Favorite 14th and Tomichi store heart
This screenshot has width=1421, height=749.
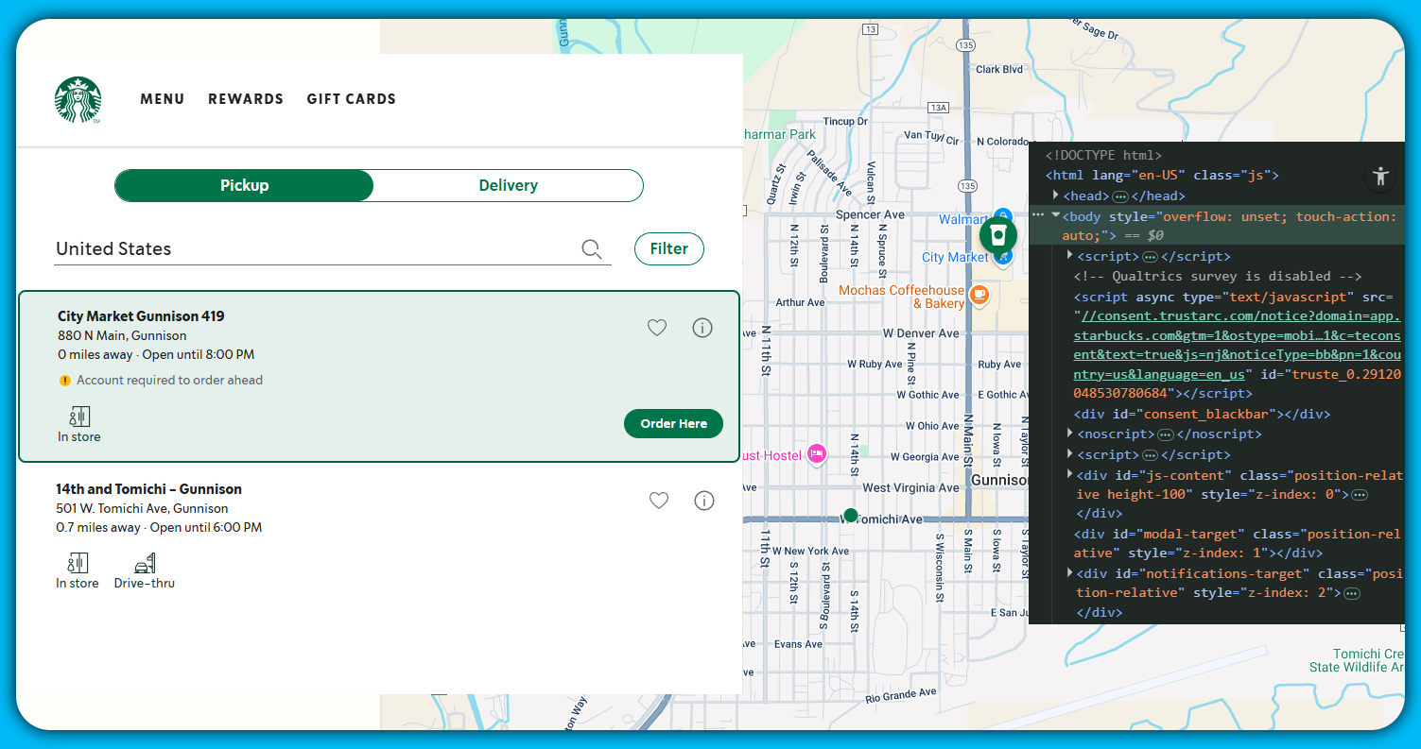659,501
